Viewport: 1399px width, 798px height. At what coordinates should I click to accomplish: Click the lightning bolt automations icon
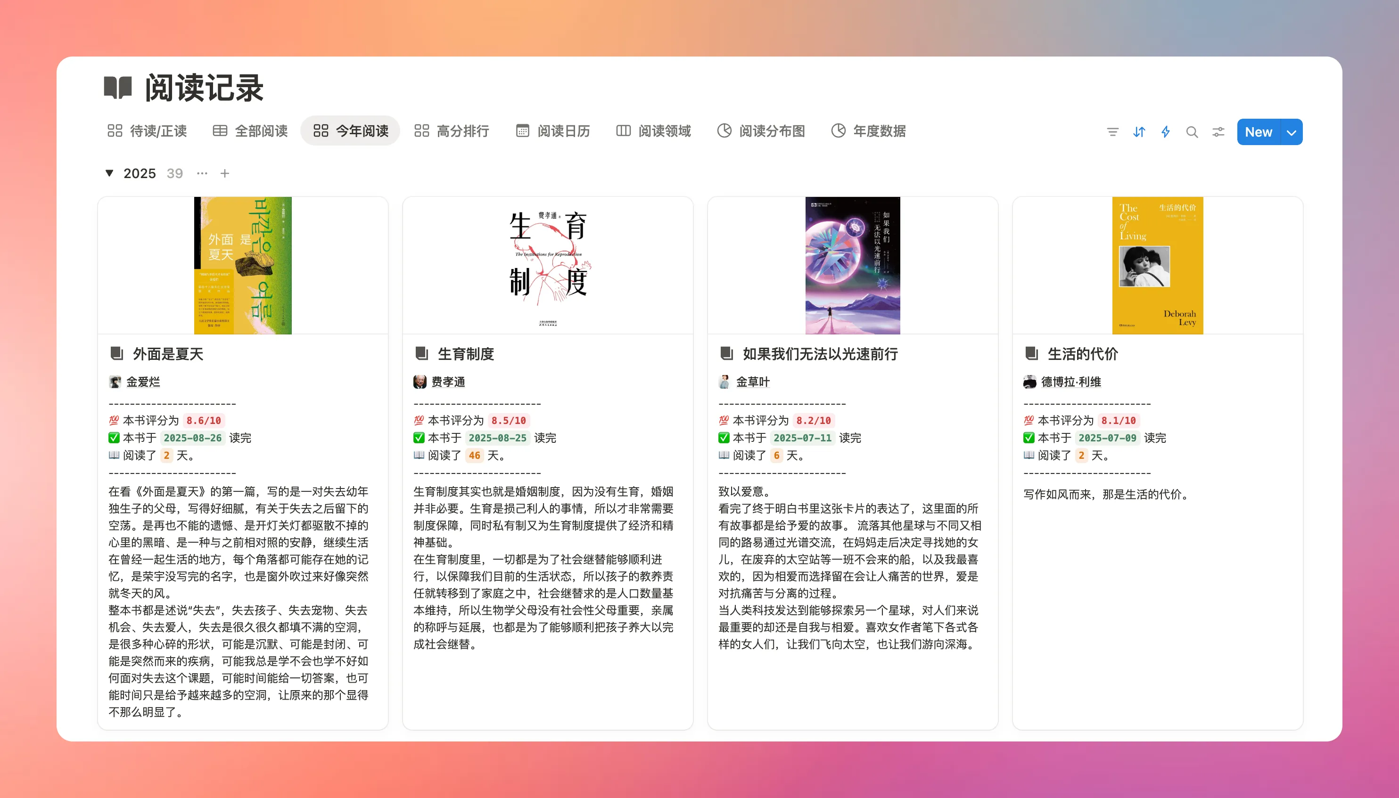coord(1165,132)
